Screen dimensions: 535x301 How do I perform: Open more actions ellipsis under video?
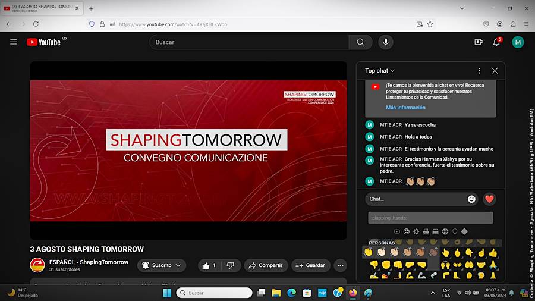pos(340,265)
